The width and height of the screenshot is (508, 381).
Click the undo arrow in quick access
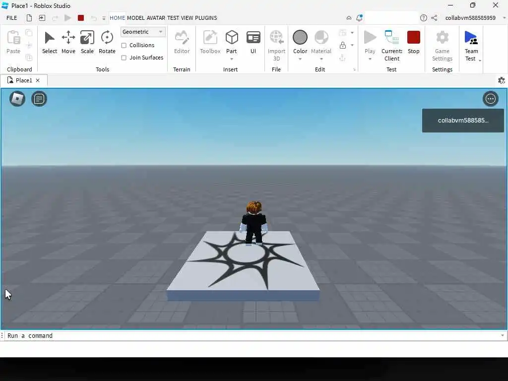pyautogui.click(x=94, y=18)
